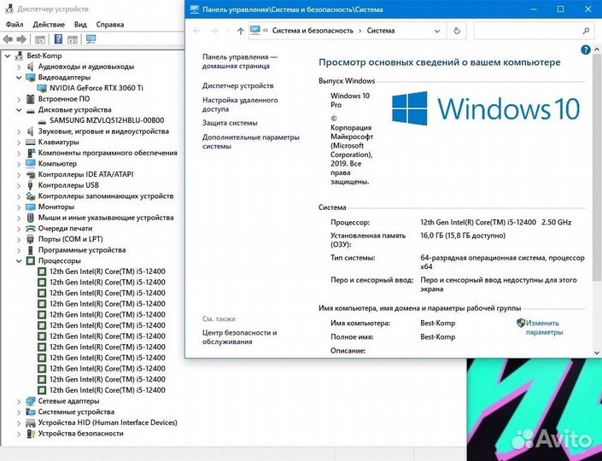
Task: Collapse the Процессоры category
Action: 19,261
